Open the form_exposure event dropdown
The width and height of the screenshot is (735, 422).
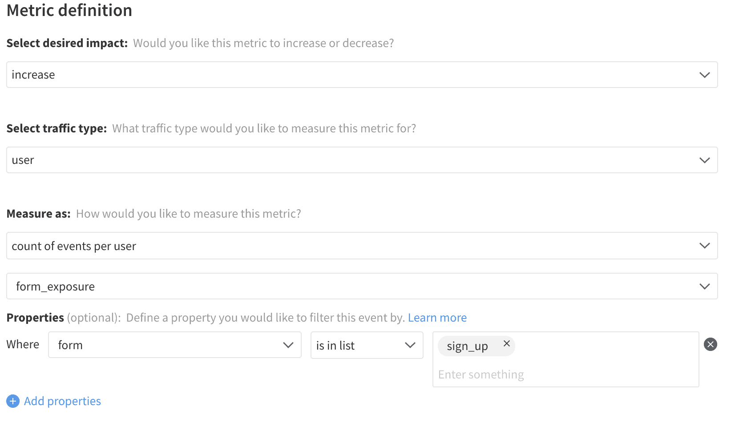point(362,286)
